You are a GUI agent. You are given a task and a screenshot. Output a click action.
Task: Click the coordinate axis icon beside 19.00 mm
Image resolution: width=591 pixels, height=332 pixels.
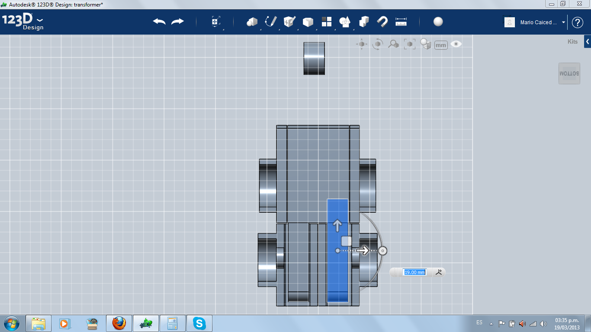point(439,272)
